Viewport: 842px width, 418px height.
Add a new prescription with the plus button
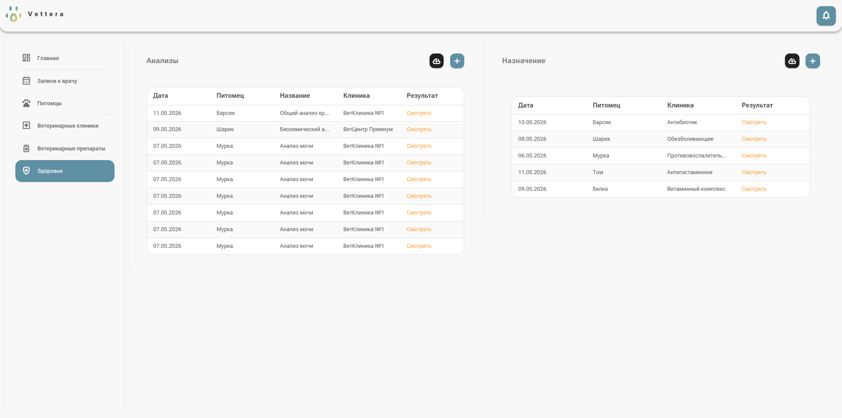813,61
